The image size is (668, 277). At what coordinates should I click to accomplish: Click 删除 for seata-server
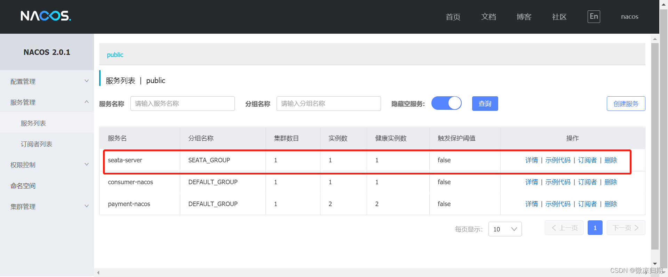click(611, 160)
